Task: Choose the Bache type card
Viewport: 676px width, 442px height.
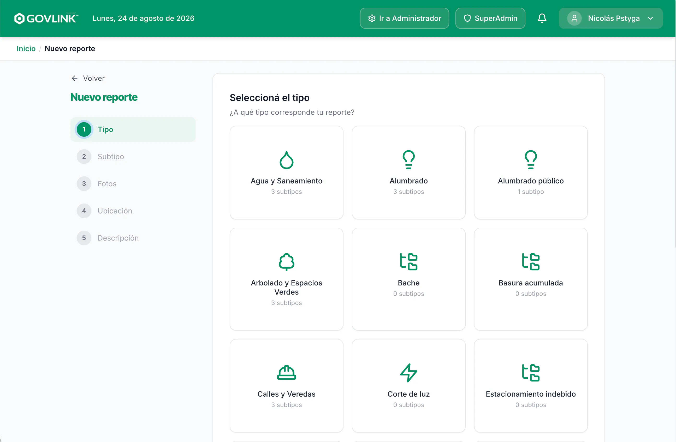Action: point(408,279)
